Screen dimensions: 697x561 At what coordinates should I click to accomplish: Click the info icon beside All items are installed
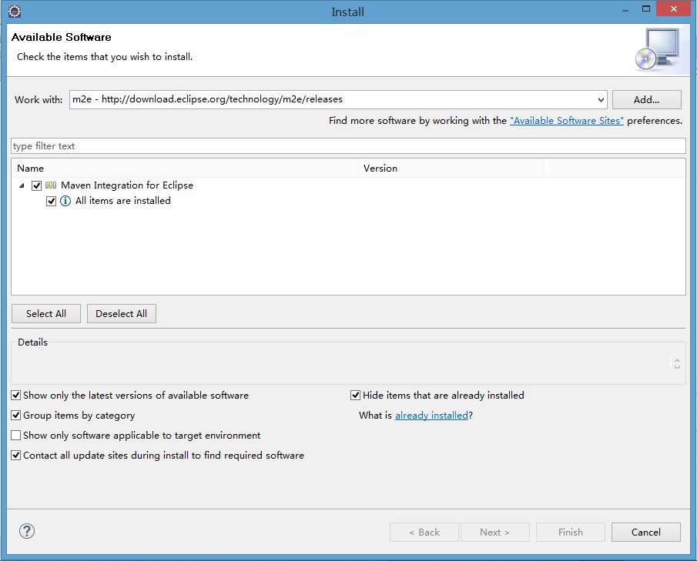pos(65,201)
